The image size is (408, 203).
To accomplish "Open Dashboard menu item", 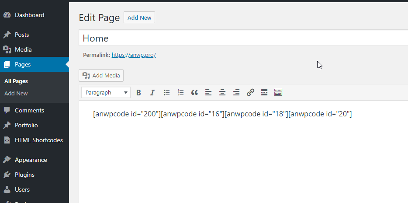I will (35, 15).
